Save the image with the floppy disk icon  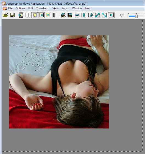click(12, 15)
